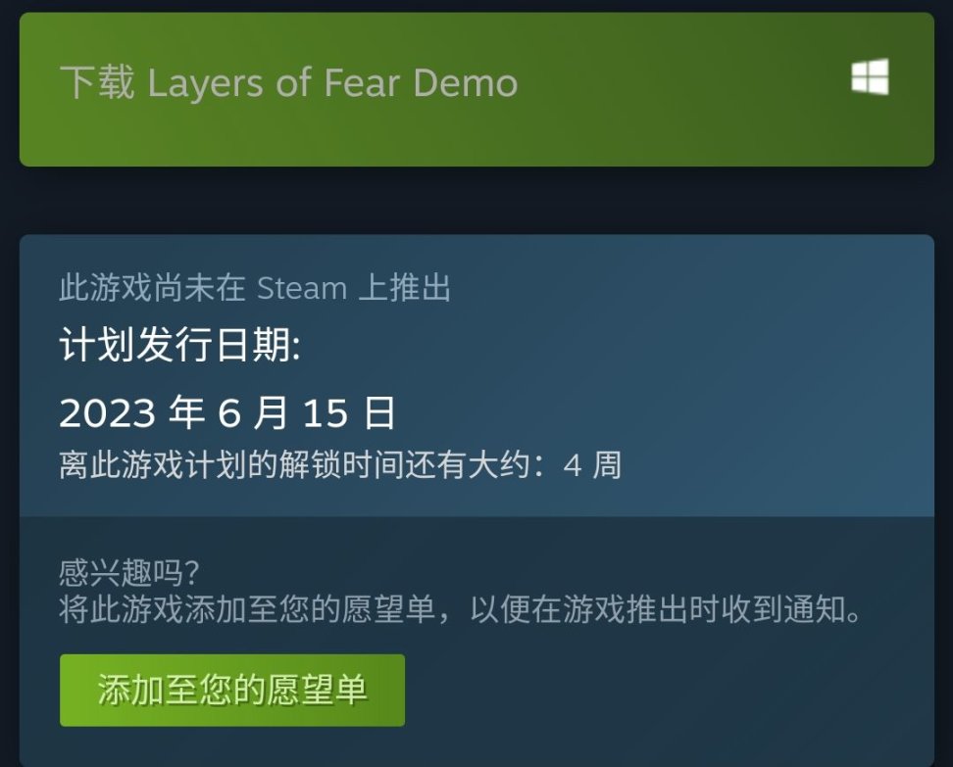
Task: Click the '下载' word in green banner
Action: point(97,82)
